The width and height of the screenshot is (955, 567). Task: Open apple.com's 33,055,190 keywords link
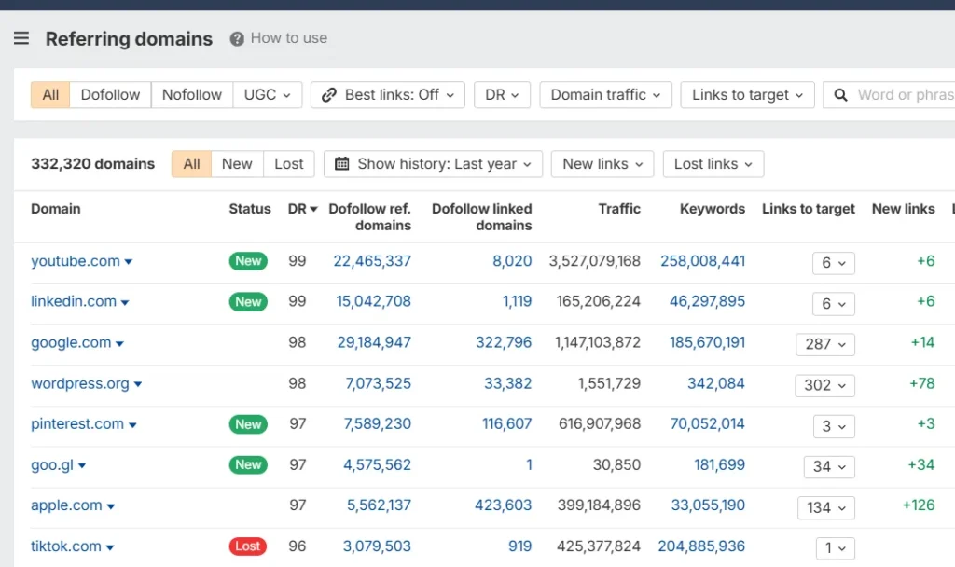tap(708, 505)
